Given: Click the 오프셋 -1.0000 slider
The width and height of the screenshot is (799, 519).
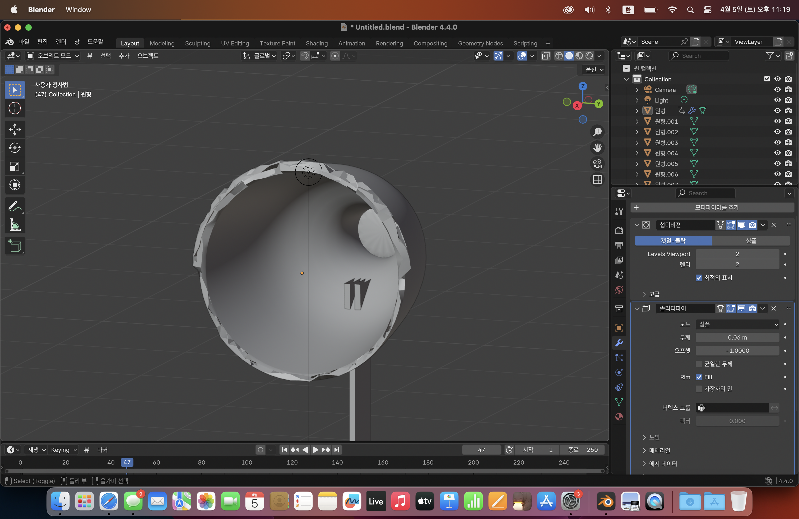Looking at the screenshot, I should pos(737,350).
